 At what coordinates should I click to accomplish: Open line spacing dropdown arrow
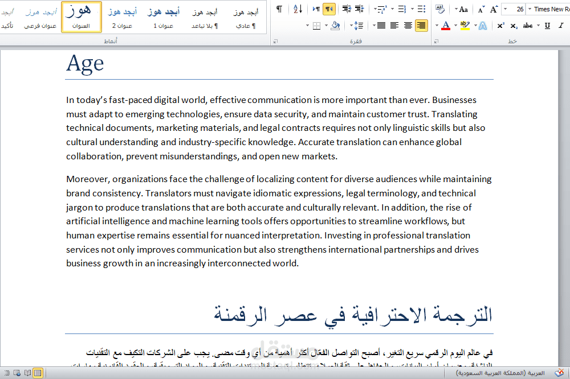click(351, 26)
